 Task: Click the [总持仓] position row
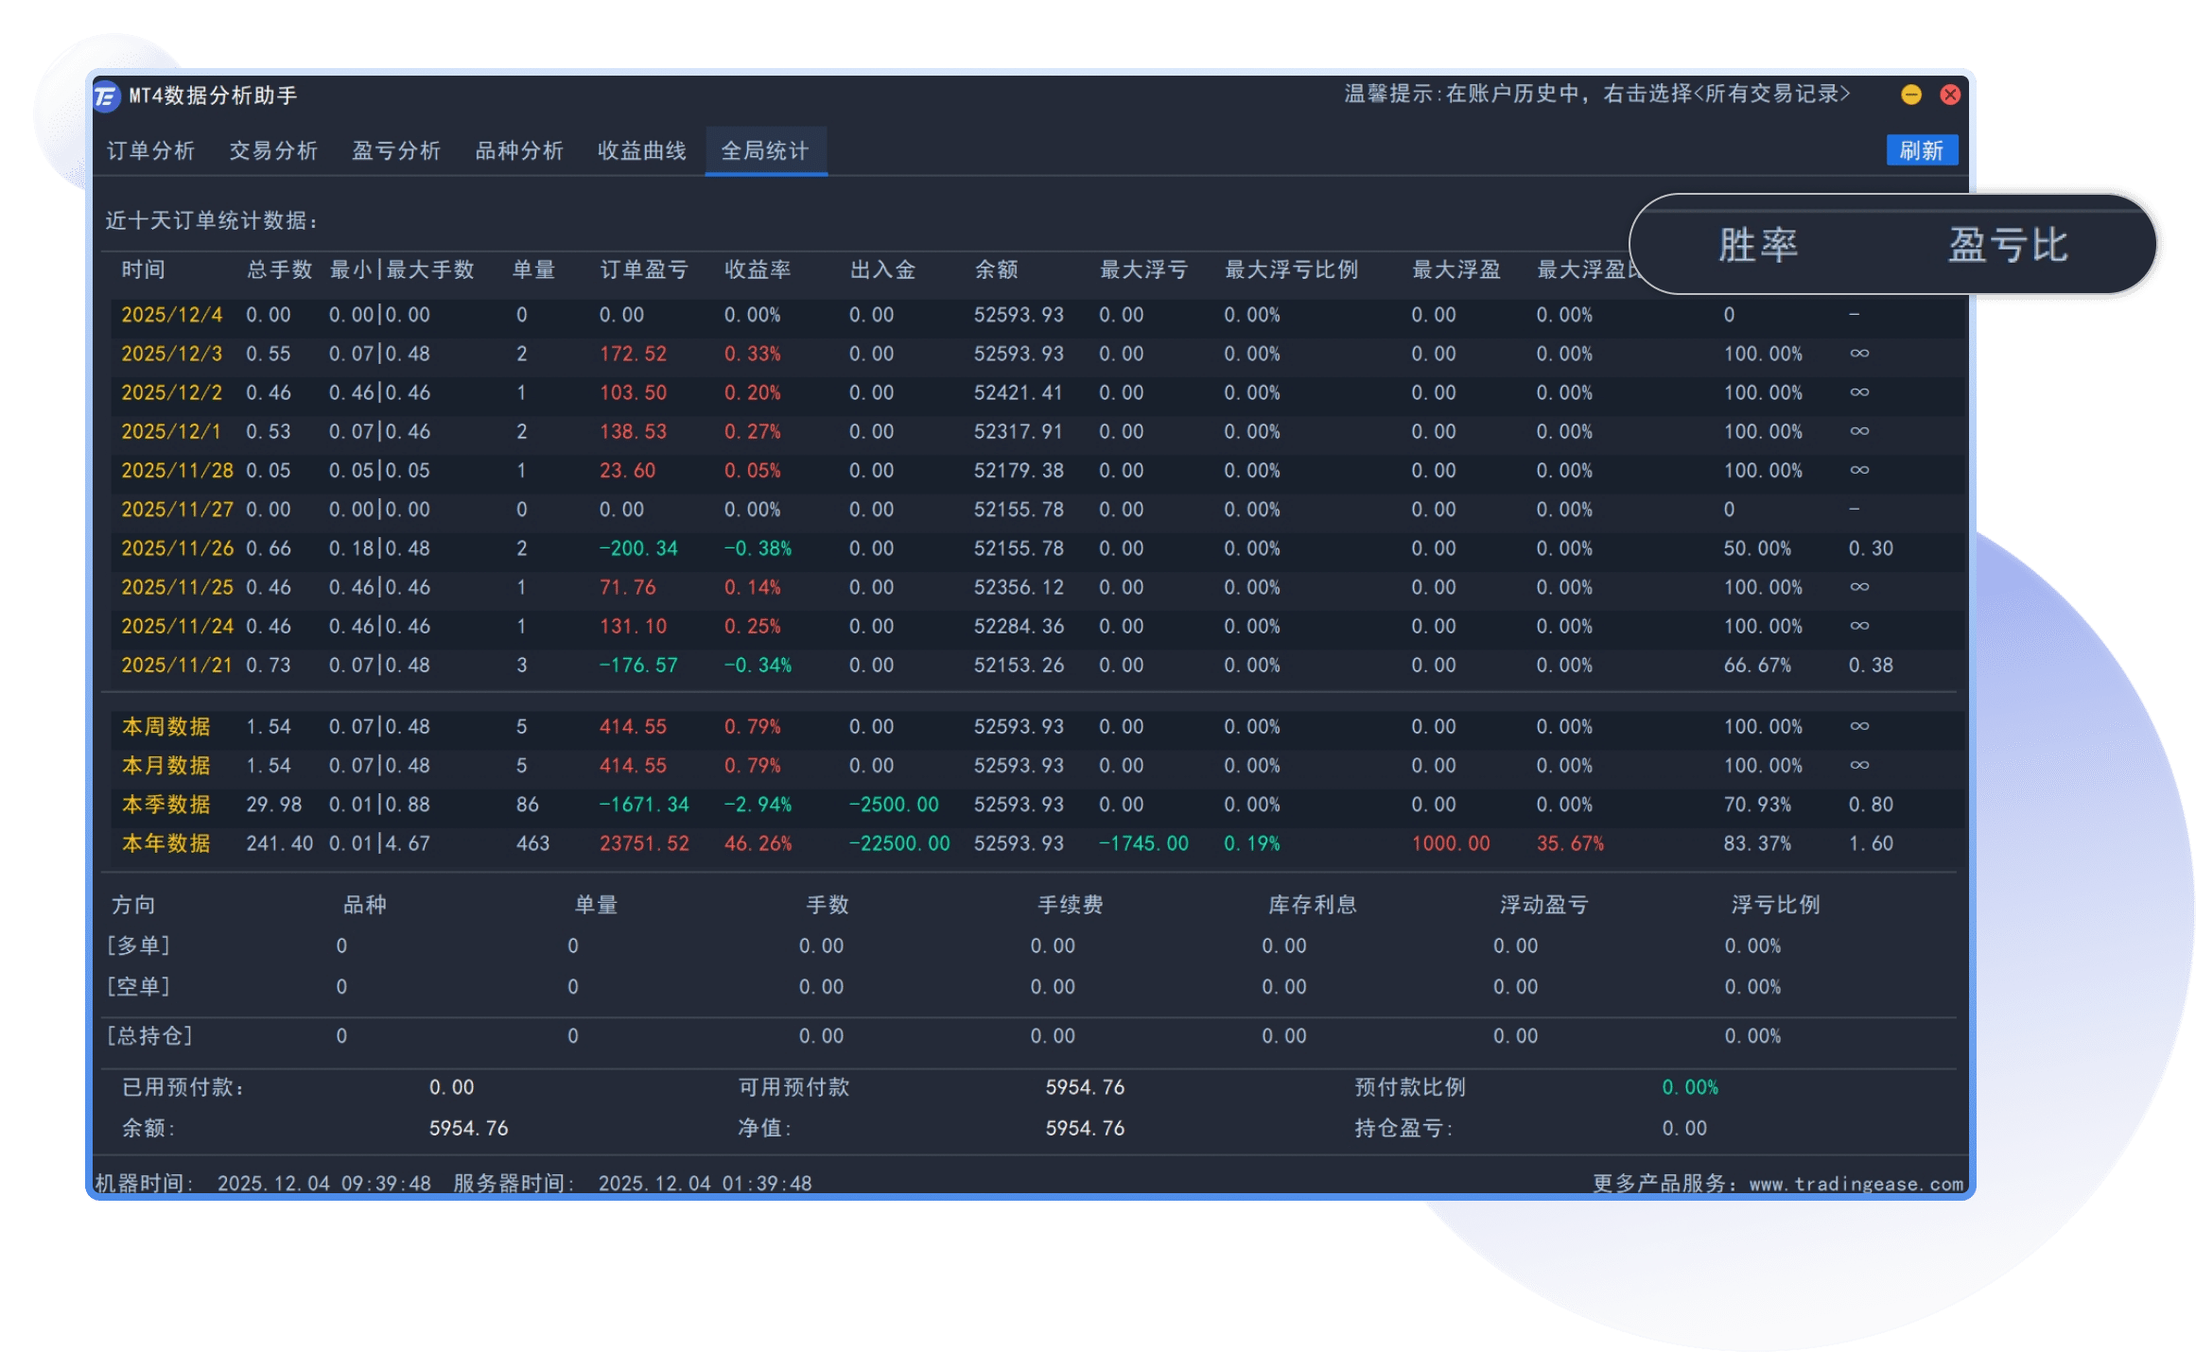click(x=149, y=1036)
